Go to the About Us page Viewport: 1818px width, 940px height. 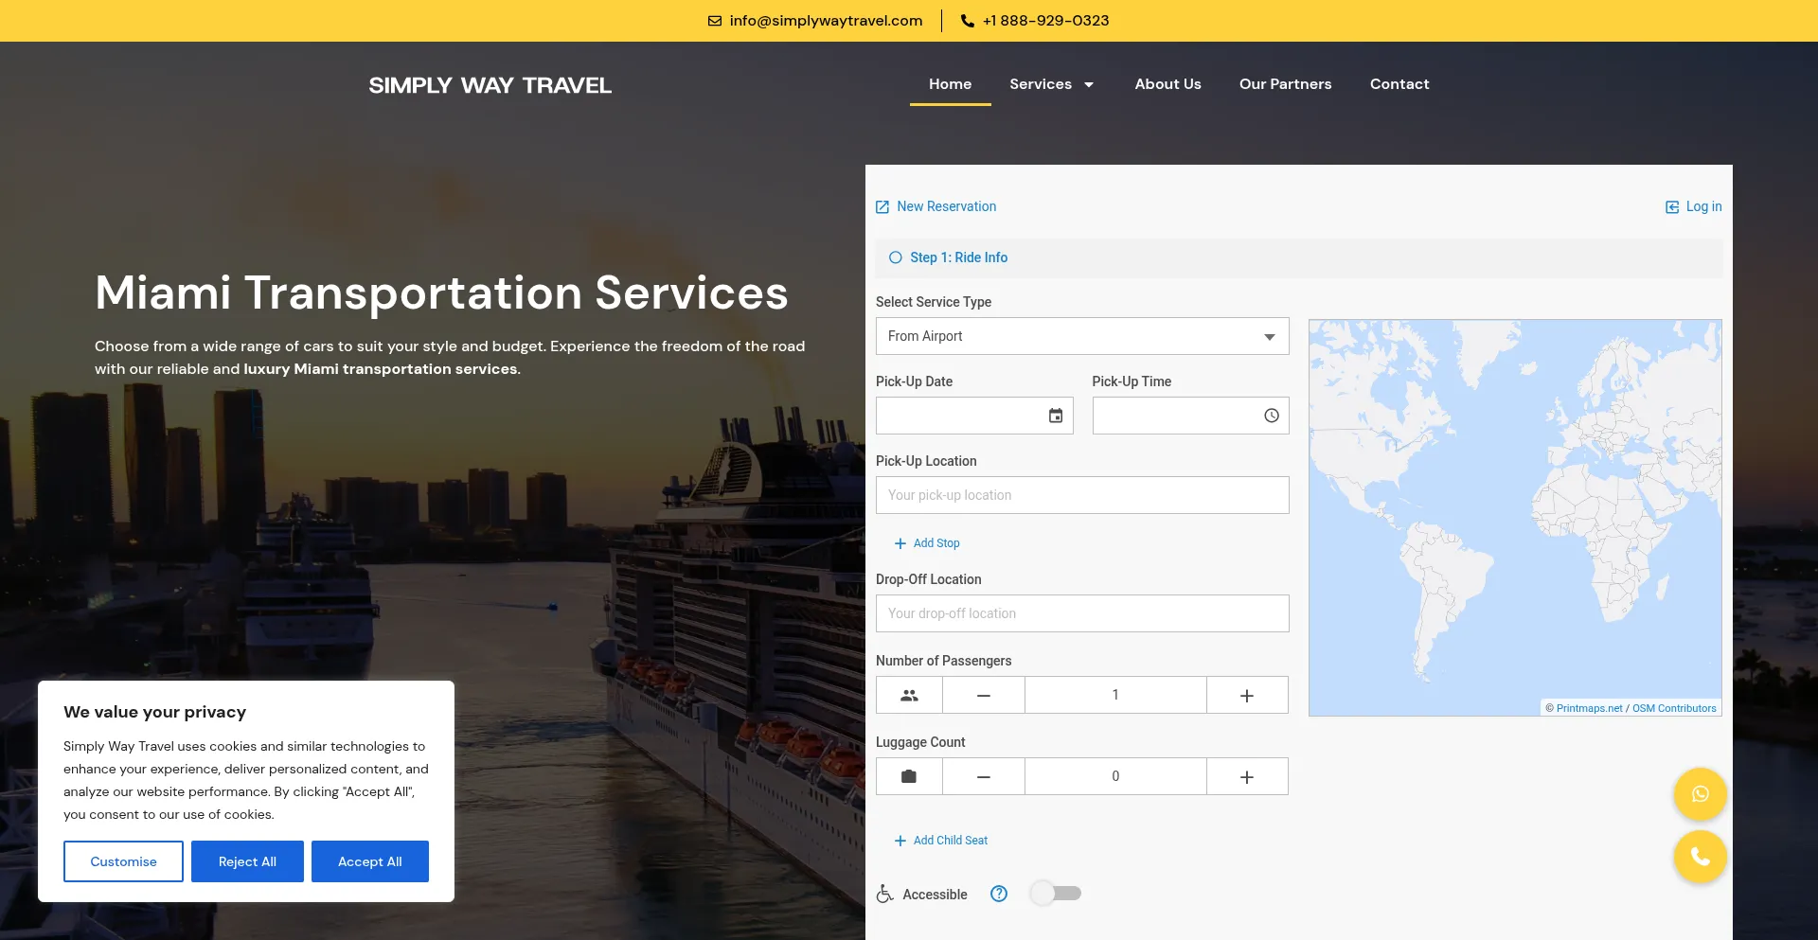tap(1167, 84)
